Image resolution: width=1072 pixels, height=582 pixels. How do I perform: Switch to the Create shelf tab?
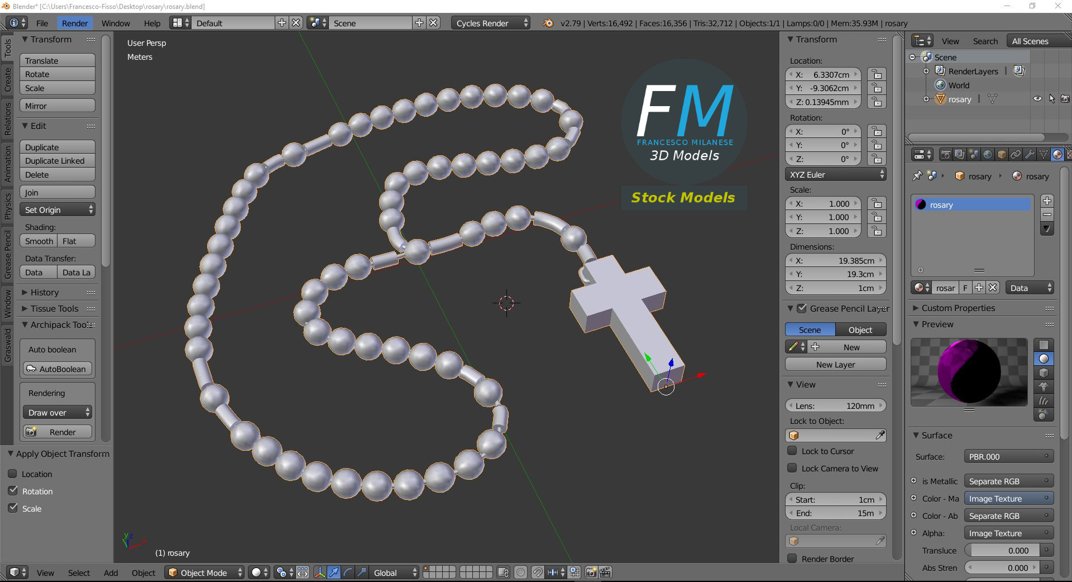point(8,79)
